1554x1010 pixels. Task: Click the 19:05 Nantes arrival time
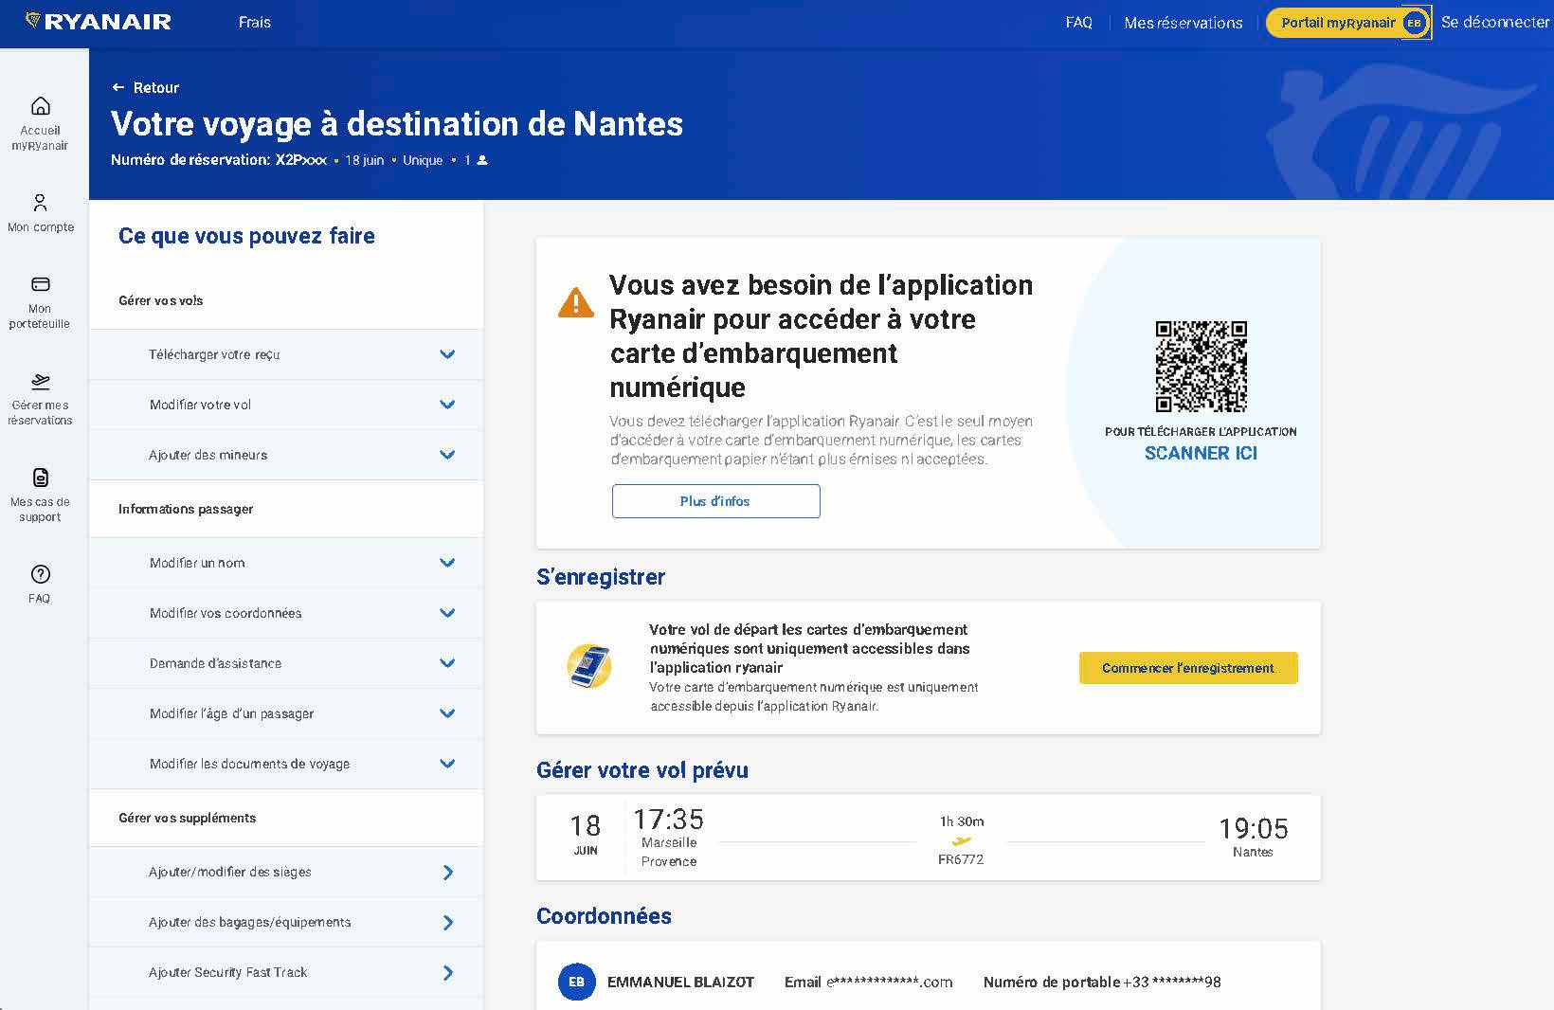(1253, 837)
